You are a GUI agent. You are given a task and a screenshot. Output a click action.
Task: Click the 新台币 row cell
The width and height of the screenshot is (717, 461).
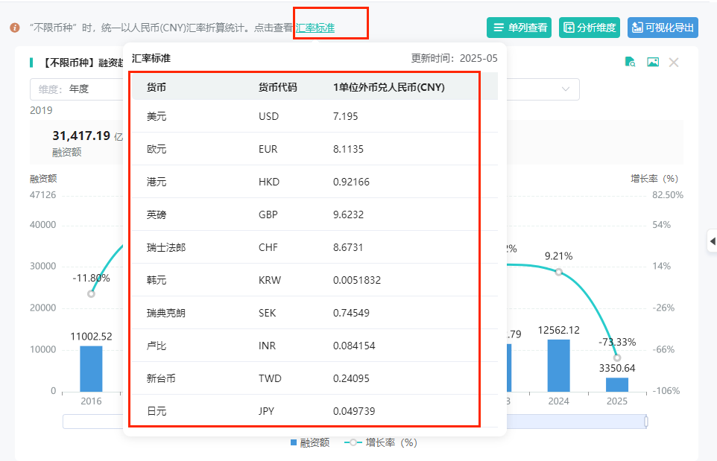161,378
